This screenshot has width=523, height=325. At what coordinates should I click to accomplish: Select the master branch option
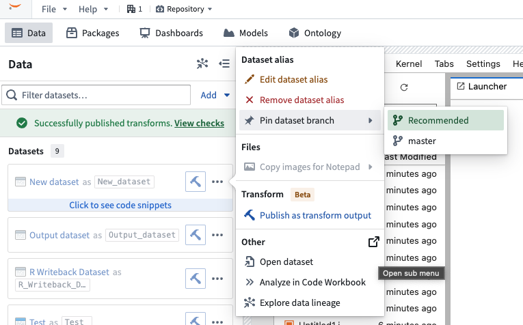coord(446,141)
